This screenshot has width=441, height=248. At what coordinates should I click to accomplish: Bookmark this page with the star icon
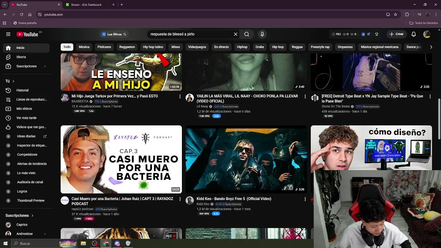[x=396, y=14]
